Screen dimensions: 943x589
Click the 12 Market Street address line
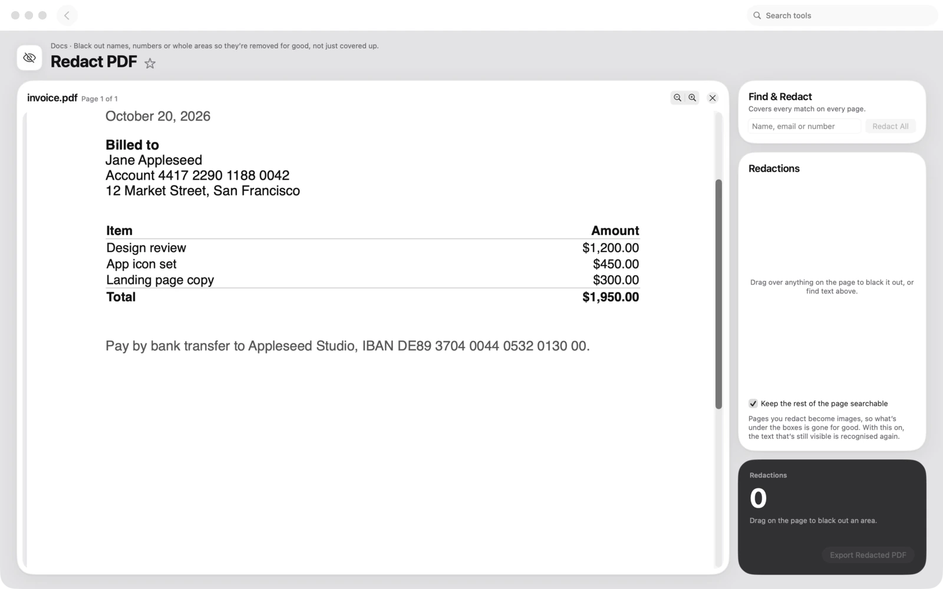(203, 191)
